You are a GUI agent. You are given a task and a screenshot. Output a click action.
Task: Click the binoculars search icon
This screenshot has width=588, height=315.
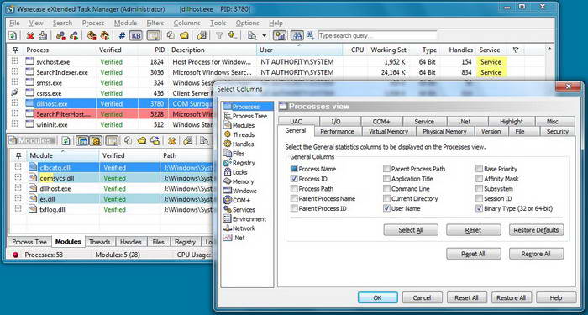coord(297,35)
